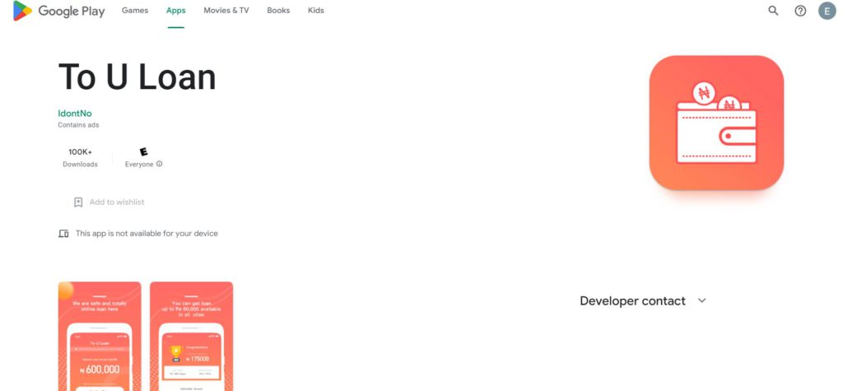Click the device availability icon
This screenshot has height=391, width=843.
coord(63,234)
